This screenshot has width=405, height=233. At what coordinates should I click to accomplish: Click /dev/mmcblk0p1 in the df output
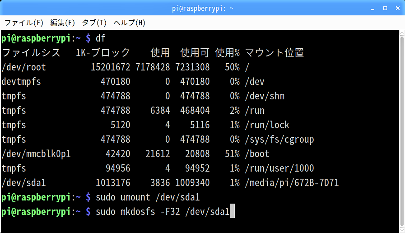36,154
